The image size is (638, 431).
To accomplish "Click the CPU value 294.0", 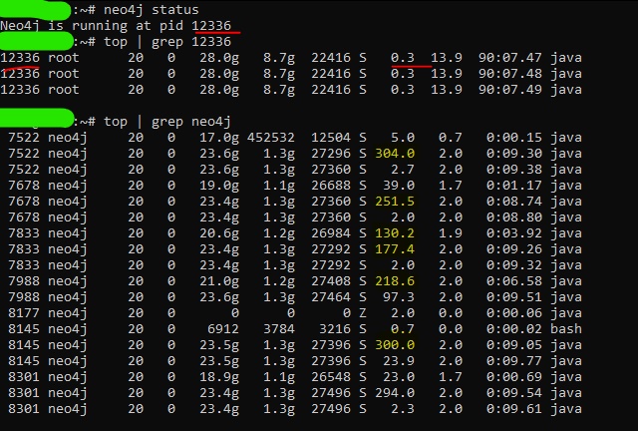I will coord(395,393).
